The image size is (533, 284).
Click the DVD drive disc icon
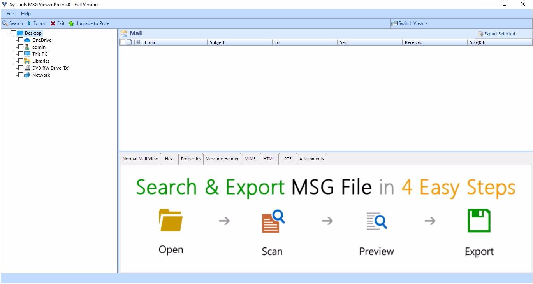(x=27, y=68)
